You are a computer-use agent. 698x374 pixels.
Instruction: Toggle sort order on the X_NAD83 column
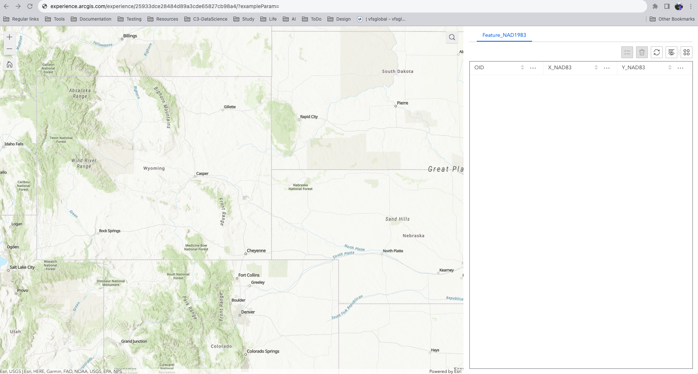596,67
